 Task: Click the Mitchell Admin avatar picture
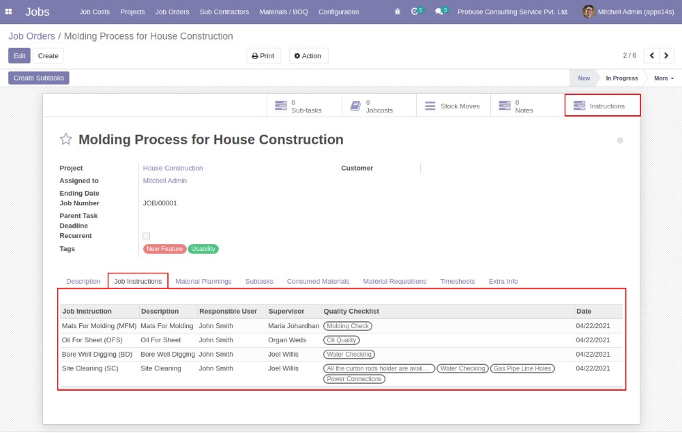589,12
